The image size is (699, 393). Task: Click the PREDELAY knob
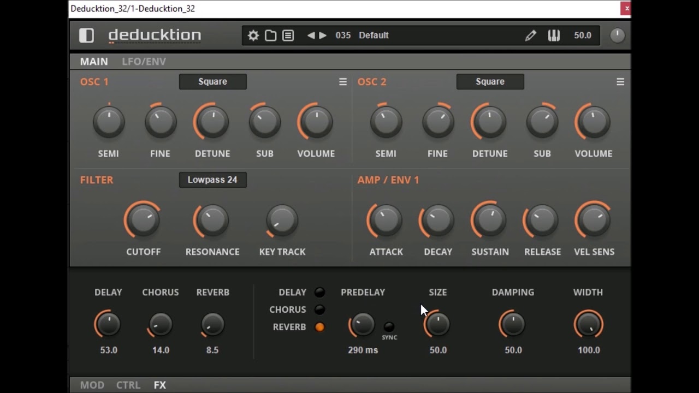pos(363,324)
